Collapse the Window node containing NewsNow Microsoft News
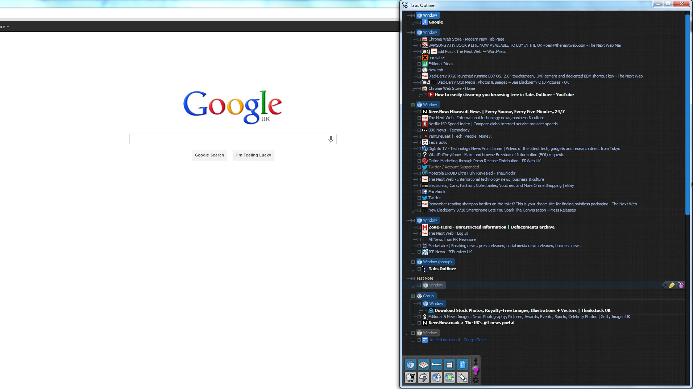The width and height of the screenshot is (693, 389). click(413, 105)
